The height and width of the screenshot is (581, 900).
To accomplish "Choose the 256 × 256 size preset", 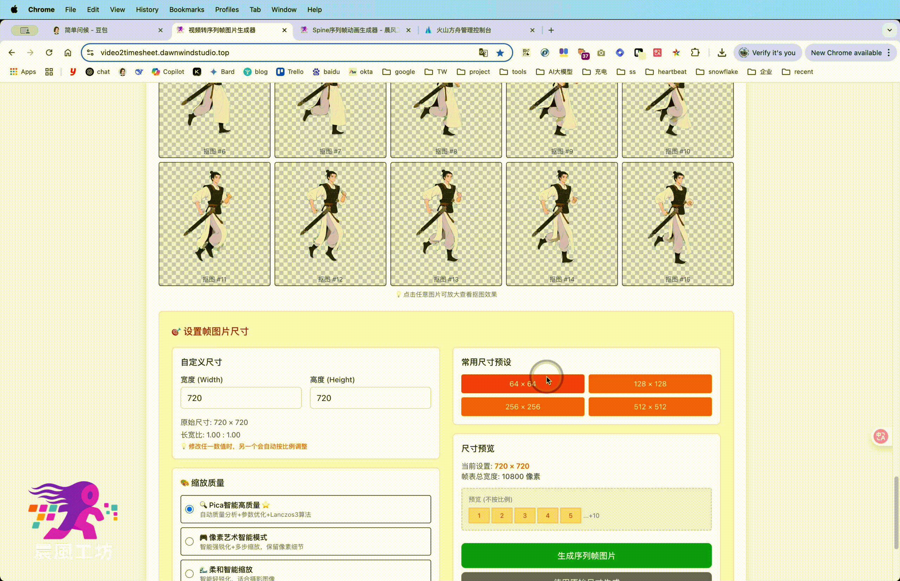I will [522, 407].
